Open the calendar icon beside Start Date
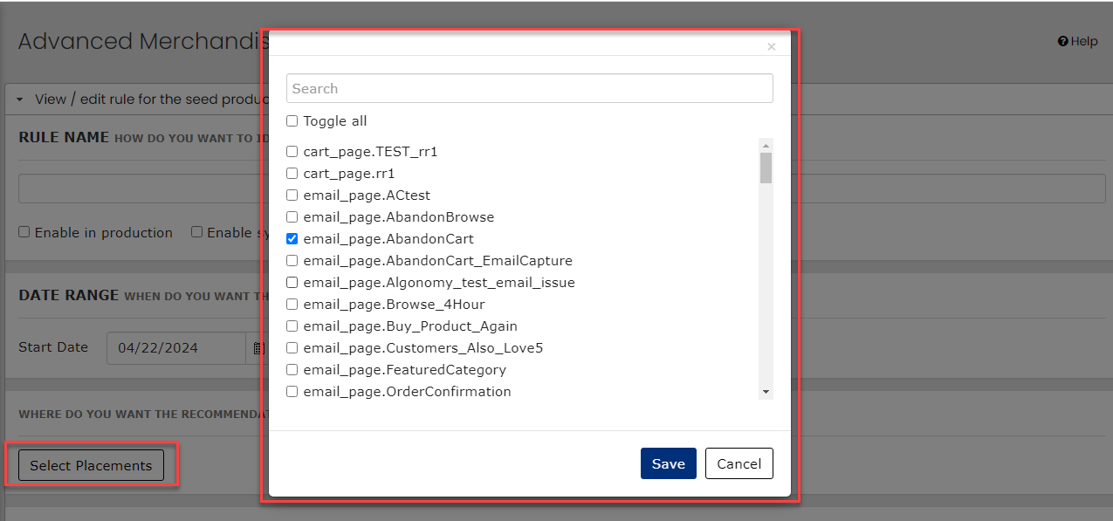Image resolution: width=1113 pixels, height=521 pixels. [x=258, y=347]
